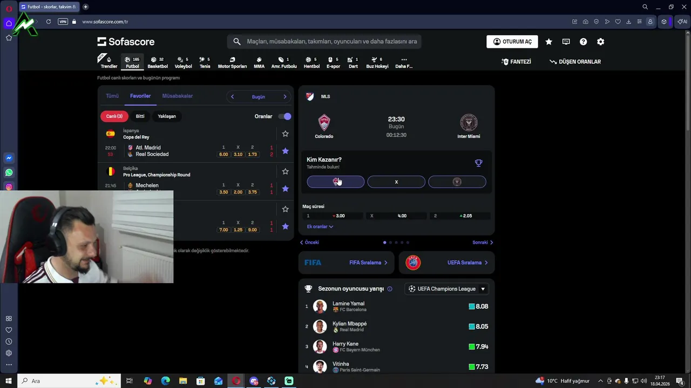Show hidden system tray icons

click(600, 381)
